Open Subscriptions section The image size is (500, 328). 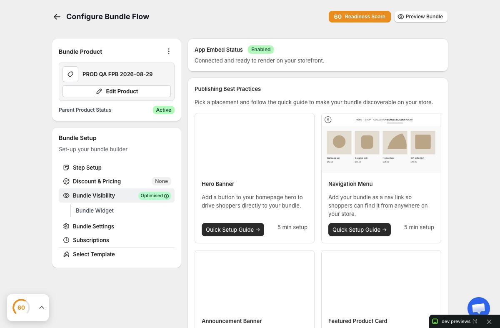117,240
